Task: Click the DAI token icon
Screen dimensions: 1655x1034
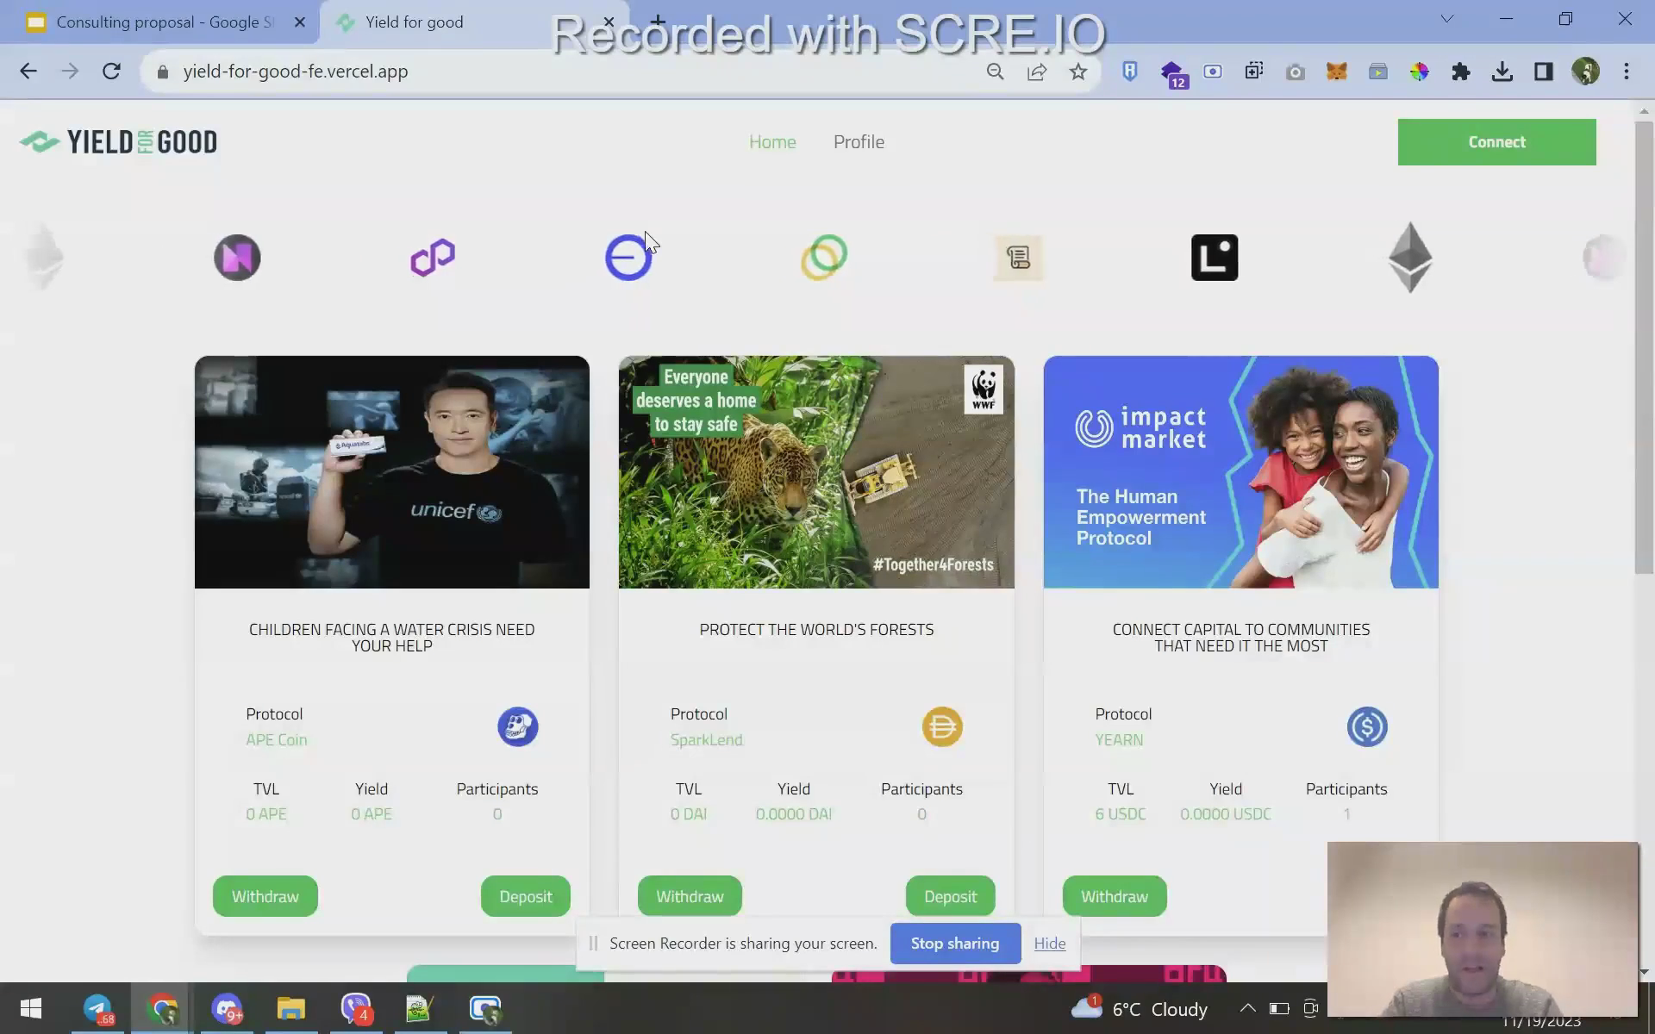Action: click(942, 726)
